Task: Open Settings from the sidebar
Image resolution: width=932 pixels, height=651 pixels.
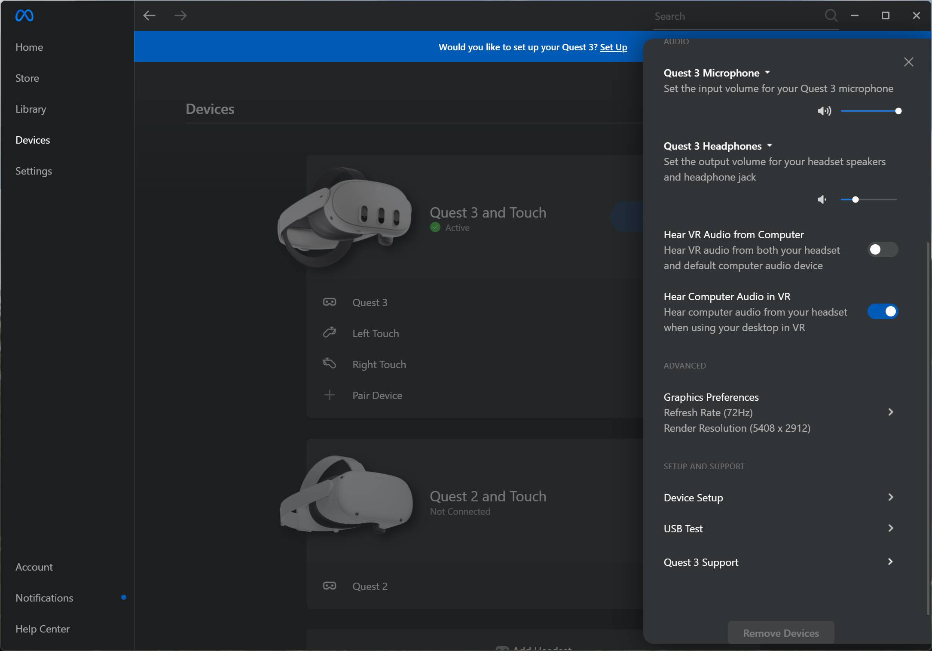Action: [34, 171]
